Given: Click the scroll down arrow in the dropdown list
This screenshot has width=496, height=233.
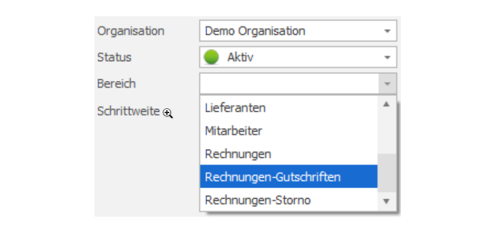Looking at the screenshot, I should tap(386, 201).
